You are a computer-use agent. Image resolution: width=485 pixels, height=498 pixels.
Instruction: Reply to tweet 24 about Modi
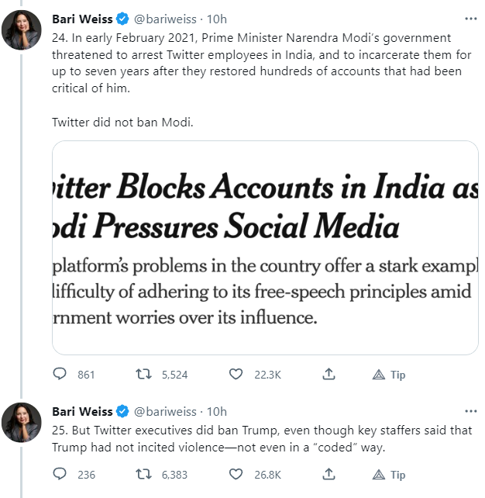pyautogui.click(x=60, y=375)
